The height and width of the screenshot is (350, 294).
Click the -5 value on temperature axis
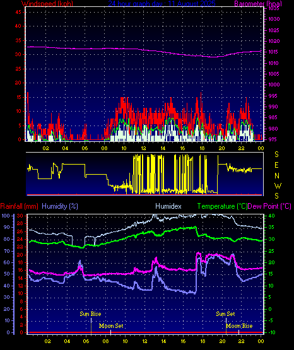click(x=270, y=320)
